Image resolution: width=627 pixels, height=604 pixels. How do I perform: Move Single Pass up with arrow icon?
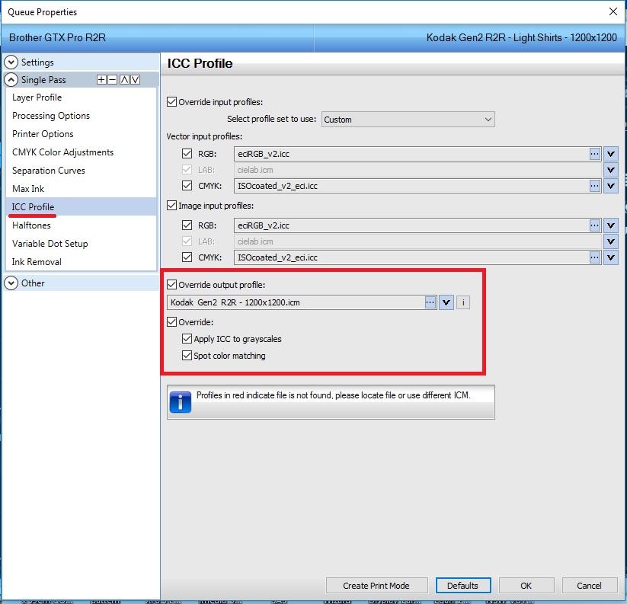point(124,79)
